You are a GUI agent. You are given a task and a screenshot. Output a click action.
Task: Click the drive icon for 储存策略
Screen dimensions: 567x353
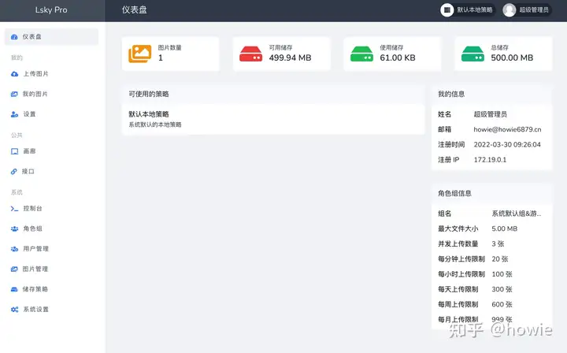[14, 289]
